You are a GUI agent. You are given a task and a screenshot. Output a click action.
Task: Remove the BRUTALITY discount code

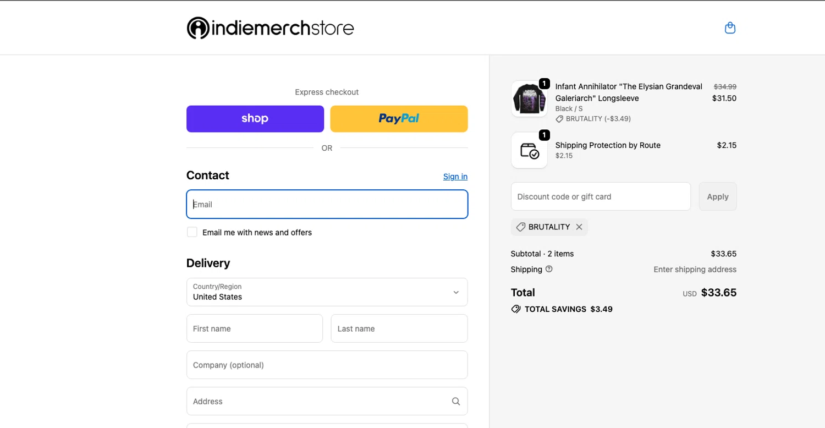coord(579,227)
